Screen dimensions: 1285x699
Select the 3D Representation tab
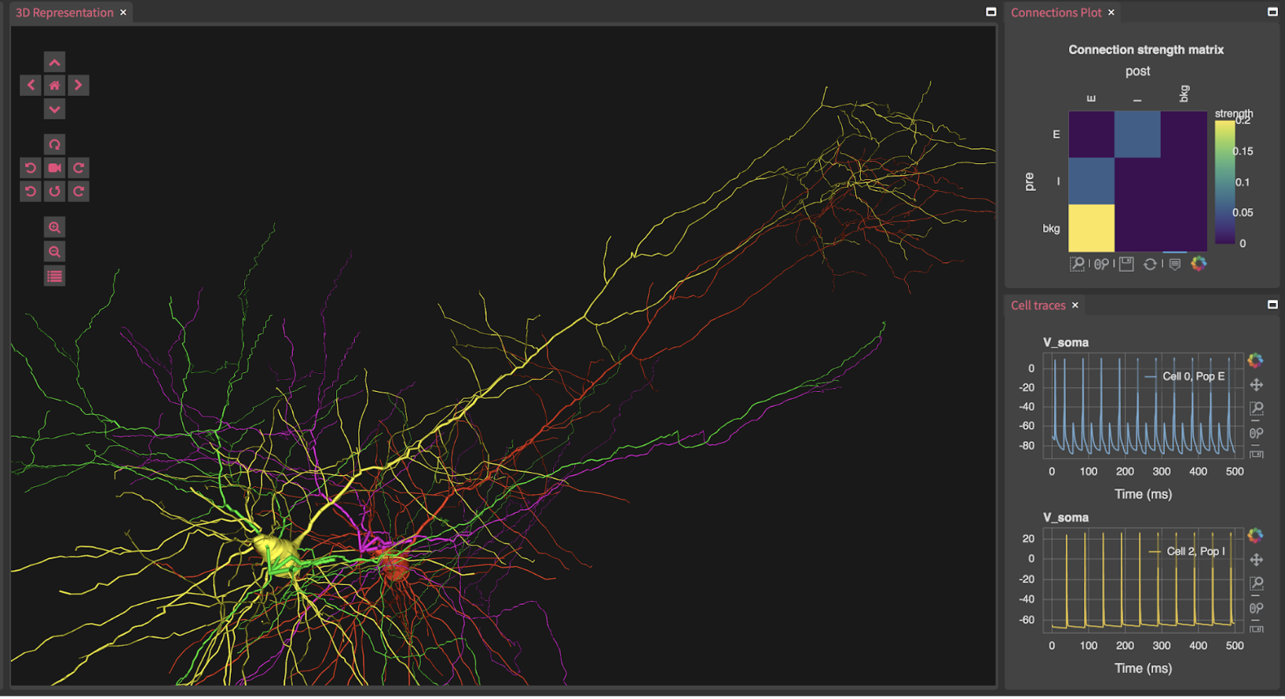click(64, 13)
